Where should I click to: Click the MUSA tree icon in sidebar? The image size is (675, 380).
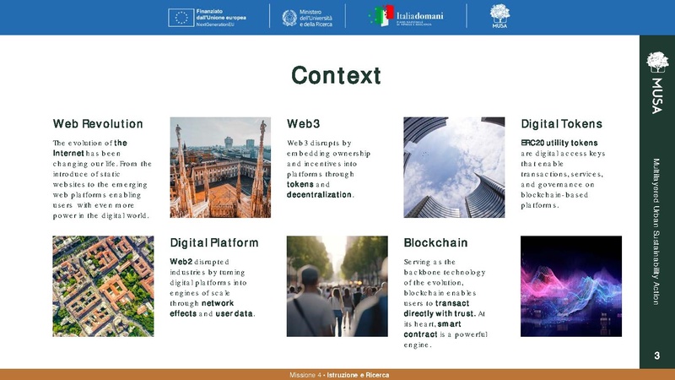point(656,62)
